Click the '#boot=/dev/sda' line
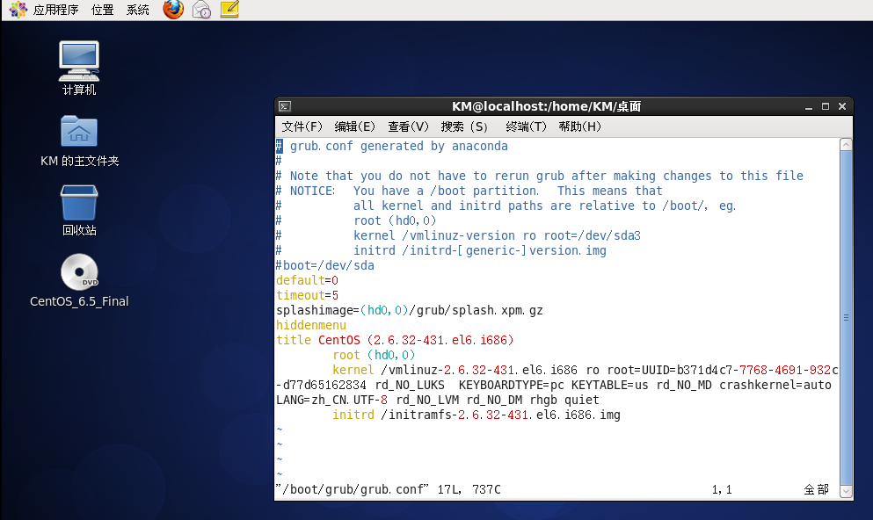Screen dimensions: 873x520 pyautogui.click(x=325, y=265)
